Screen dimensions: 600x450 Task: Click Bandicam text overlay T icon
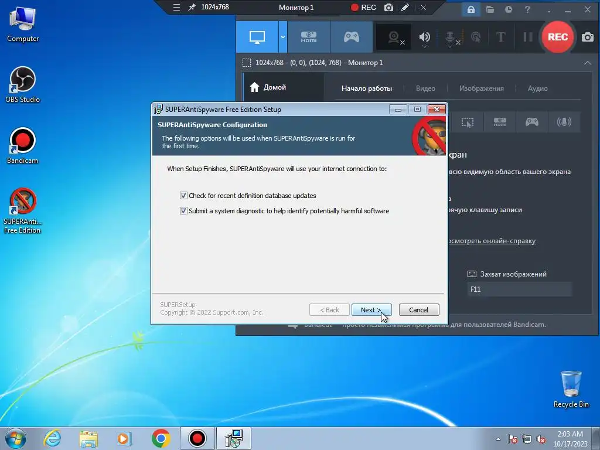[x=500, y=37]
